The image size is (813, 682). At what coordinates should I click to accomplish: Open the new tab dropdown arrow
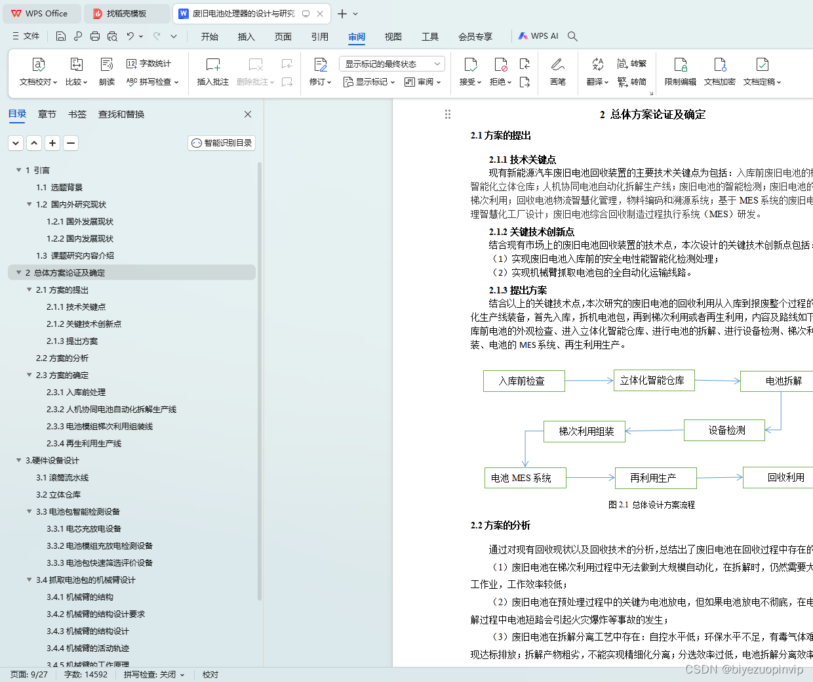coord(355,13)
